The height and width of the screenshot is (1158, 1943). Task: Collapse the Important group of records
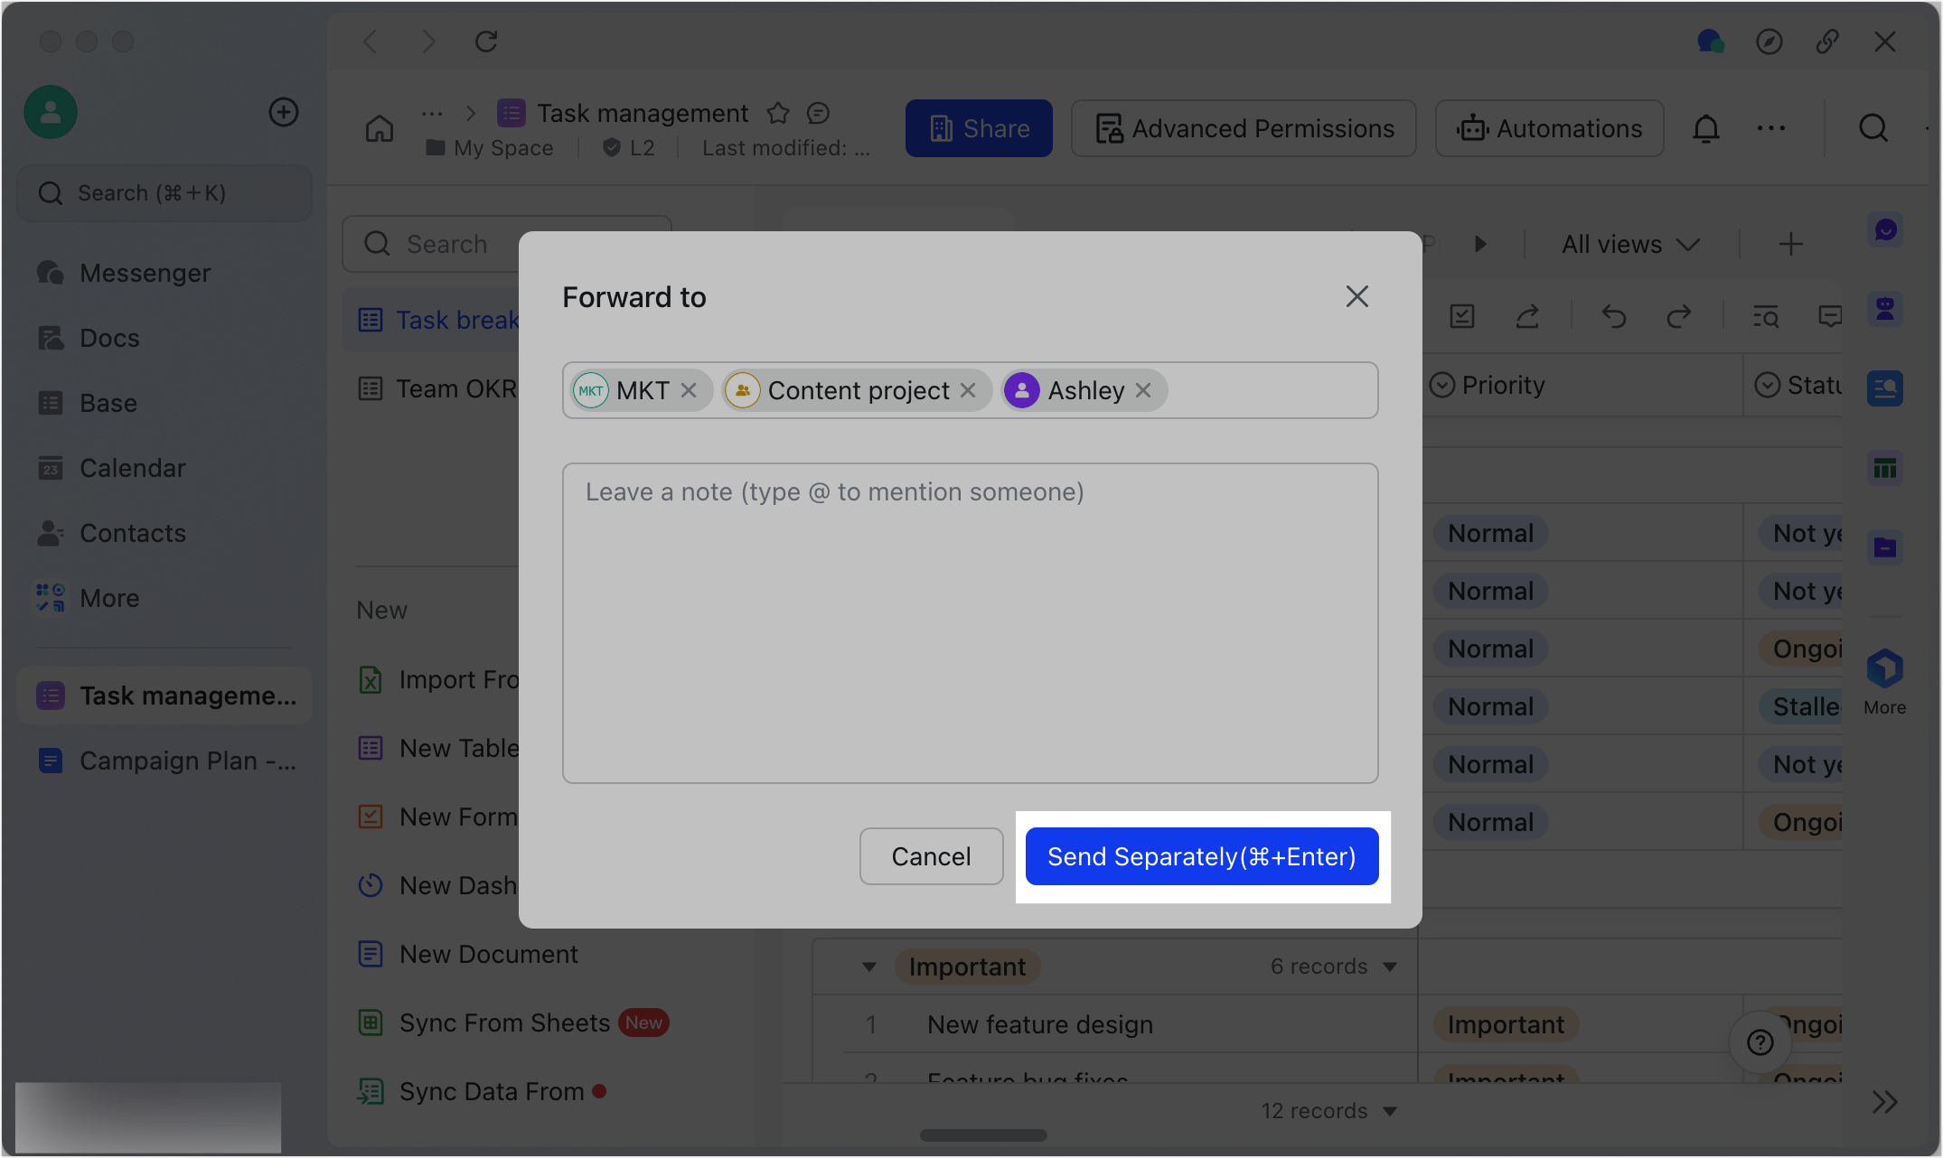(x=868, y=966)
